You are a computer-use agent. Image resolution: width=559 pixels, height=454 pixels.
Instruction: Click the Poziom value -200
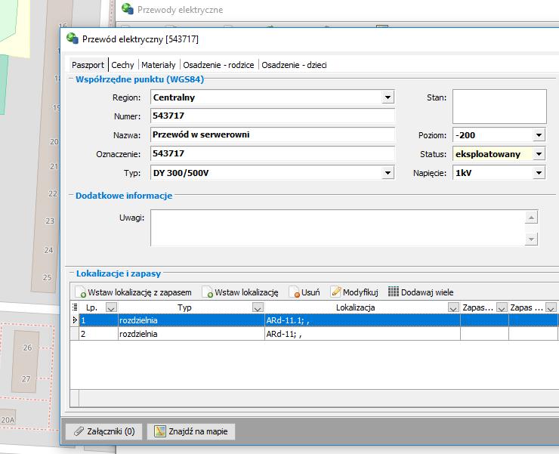click(x=493, y=135)
